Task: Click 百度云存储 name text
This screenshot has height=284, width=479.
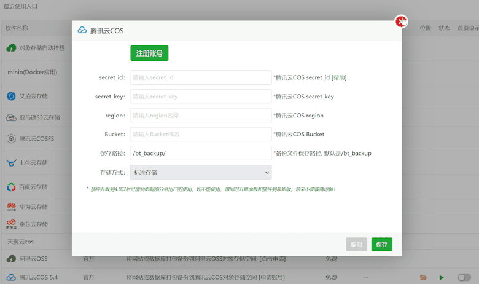Action: pyautogui.click(x=34, y=187)
